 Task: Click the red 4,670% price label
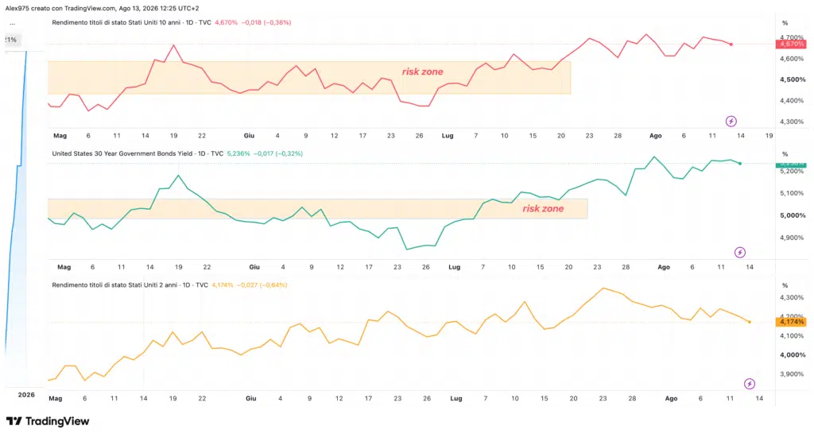coord(791,44)
